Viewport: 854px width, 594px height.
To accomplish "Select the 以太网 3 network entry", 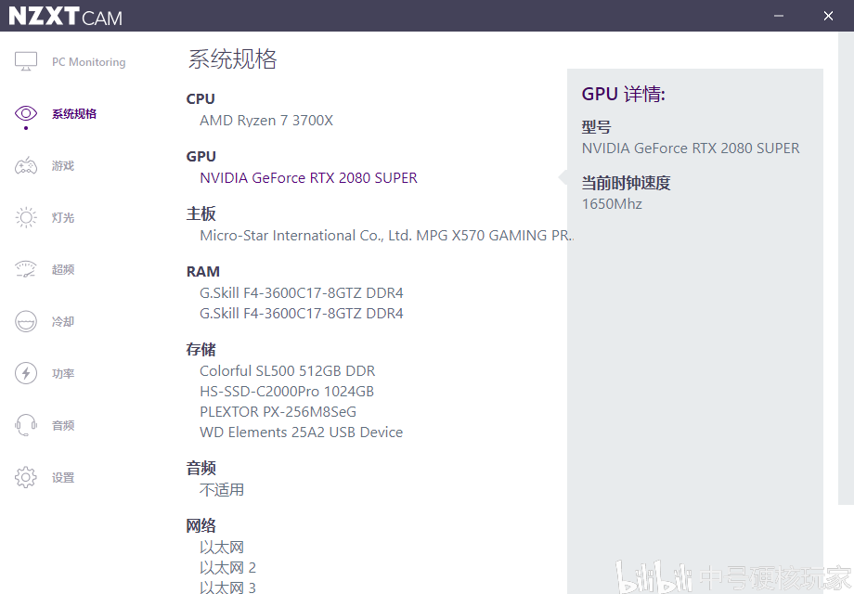I will 227,587.
